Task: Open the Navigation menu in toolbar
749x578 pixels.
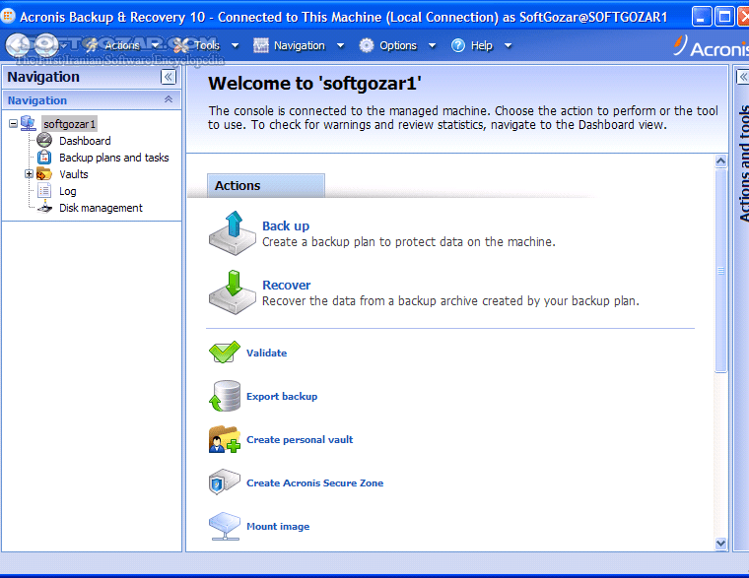Action: 299,46
